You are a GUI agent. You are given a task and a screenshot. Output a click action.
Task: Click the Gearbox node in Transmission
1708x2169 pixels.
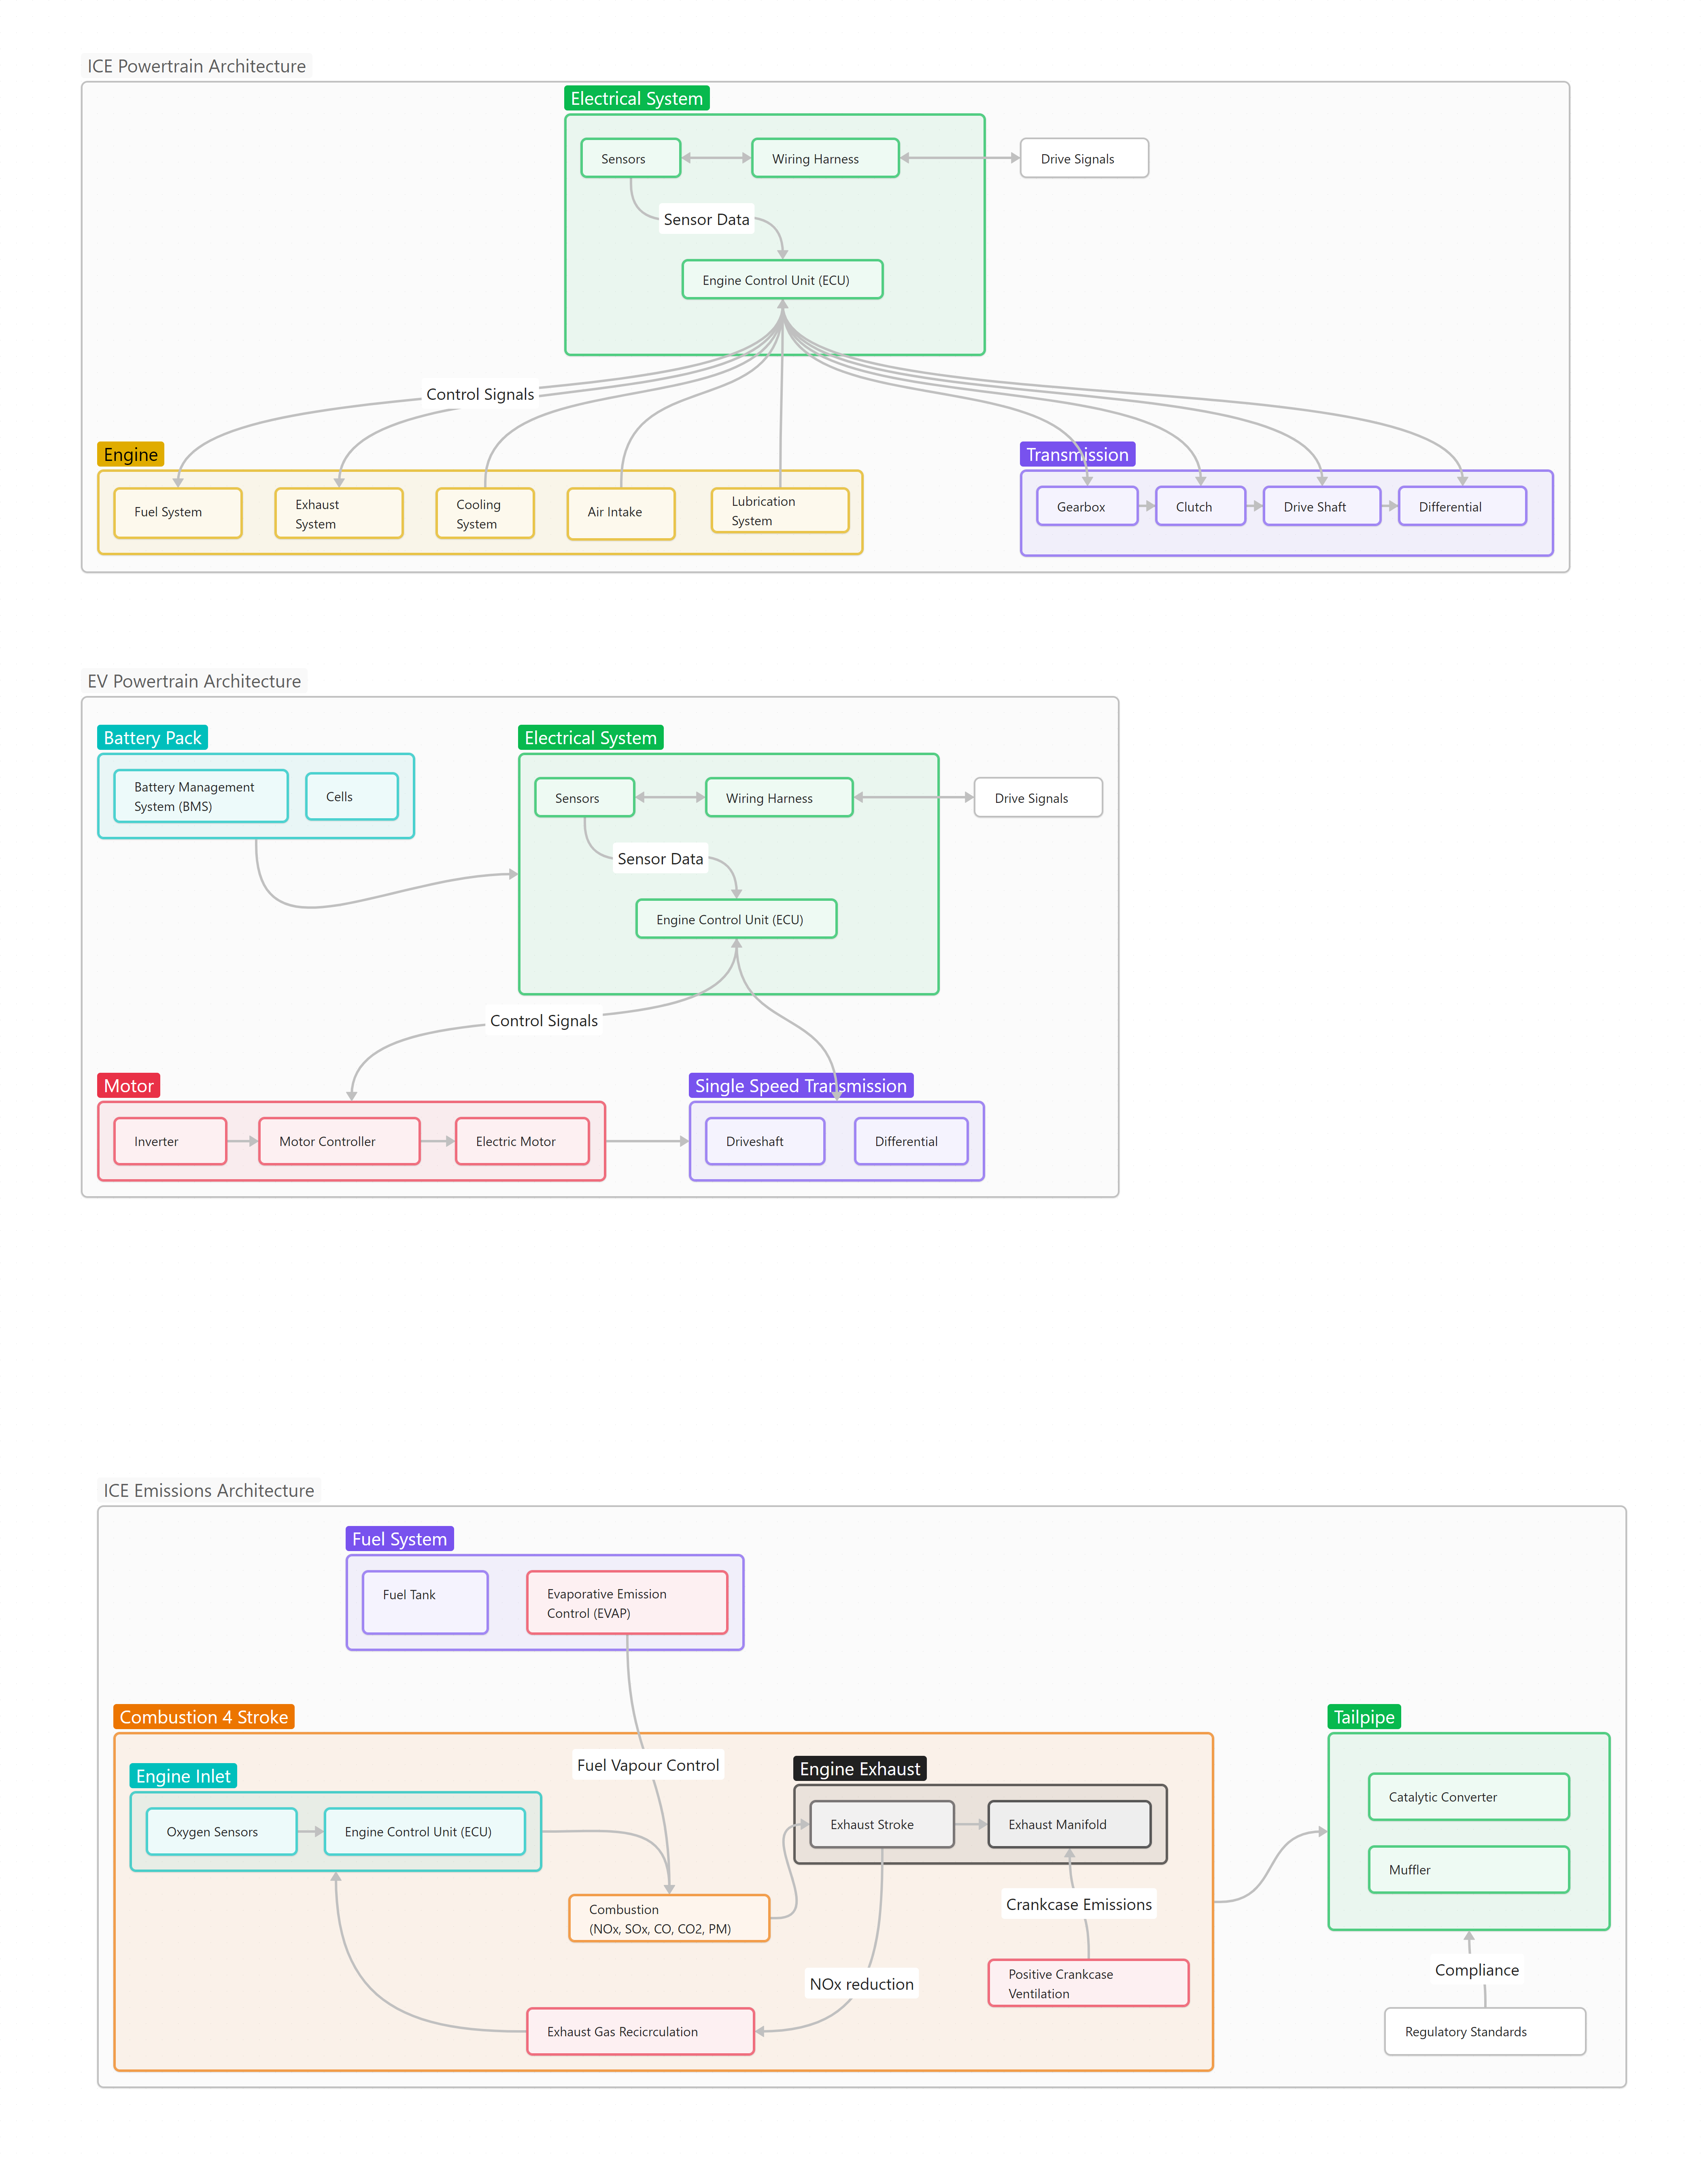point(1086,507)
